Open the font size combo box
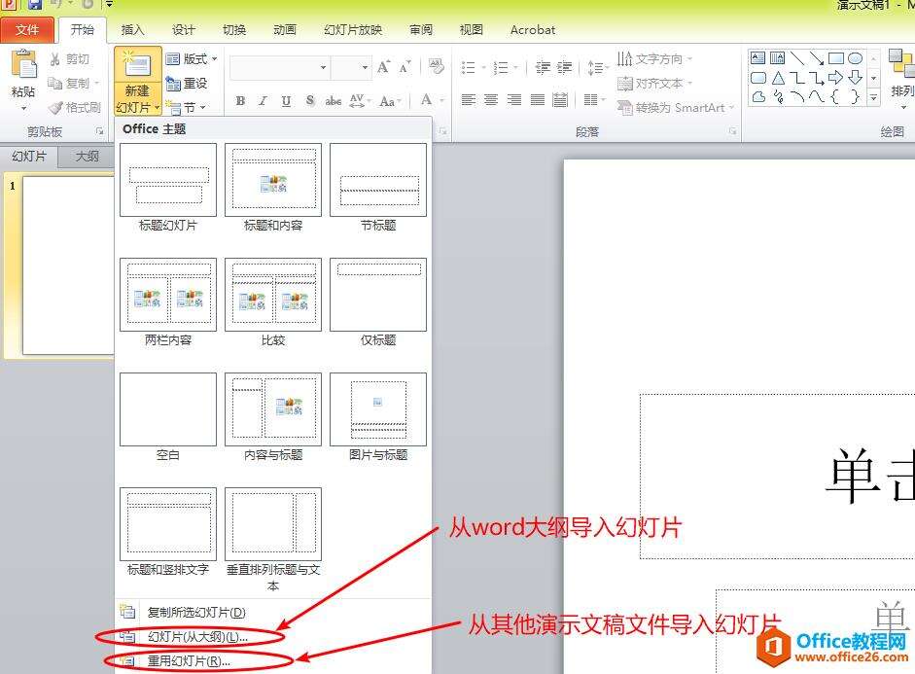915x674 pixels. (351, 68)
